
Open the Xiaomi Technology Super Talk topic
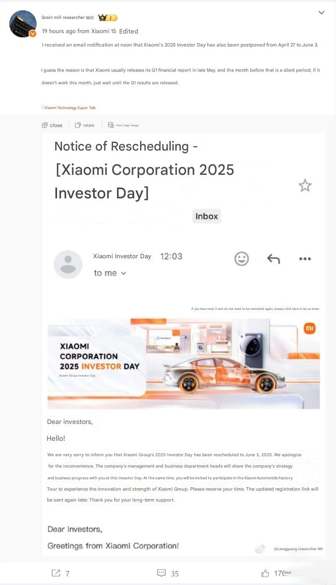click(x=70, y=108)
